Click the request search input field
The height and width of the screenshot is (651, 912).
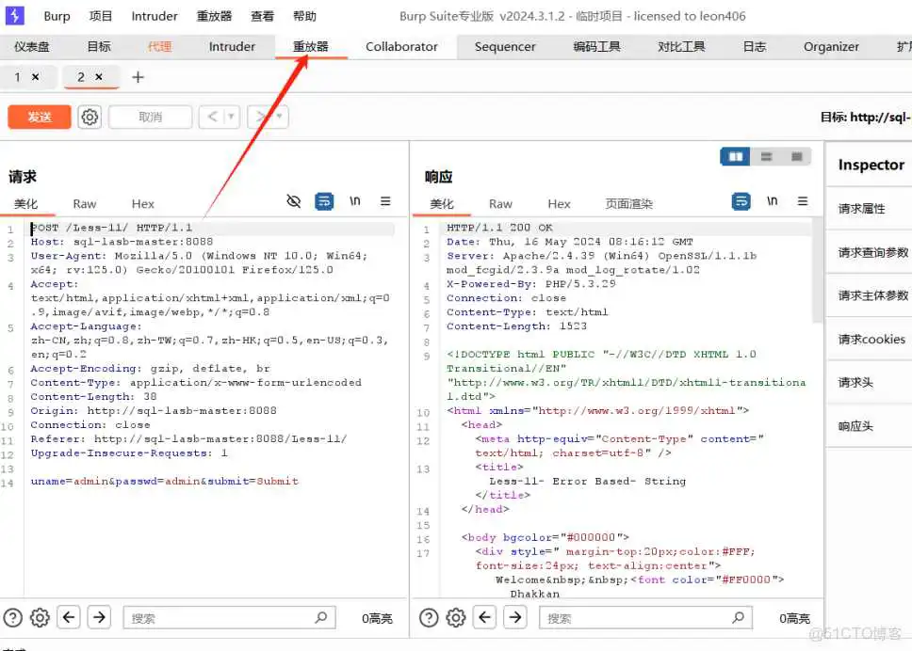pyautogui.click(x=229, y=617)
